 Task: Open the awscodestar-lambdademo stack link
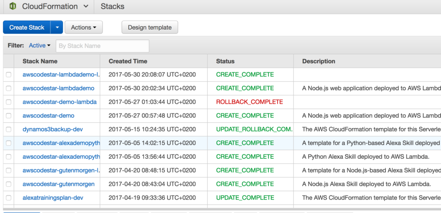59,88
